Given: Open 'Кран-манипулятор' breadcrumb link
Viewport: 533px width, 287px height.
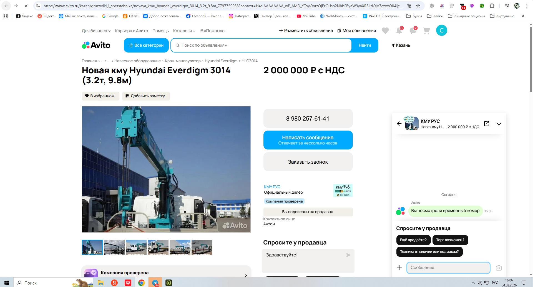Looking at the screenshot, I should 183,61.
